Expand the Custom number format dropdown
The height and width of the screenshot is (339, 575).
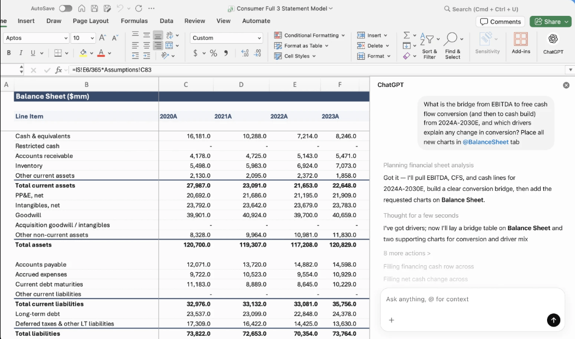pyautogui.click(x=259, y=38)
